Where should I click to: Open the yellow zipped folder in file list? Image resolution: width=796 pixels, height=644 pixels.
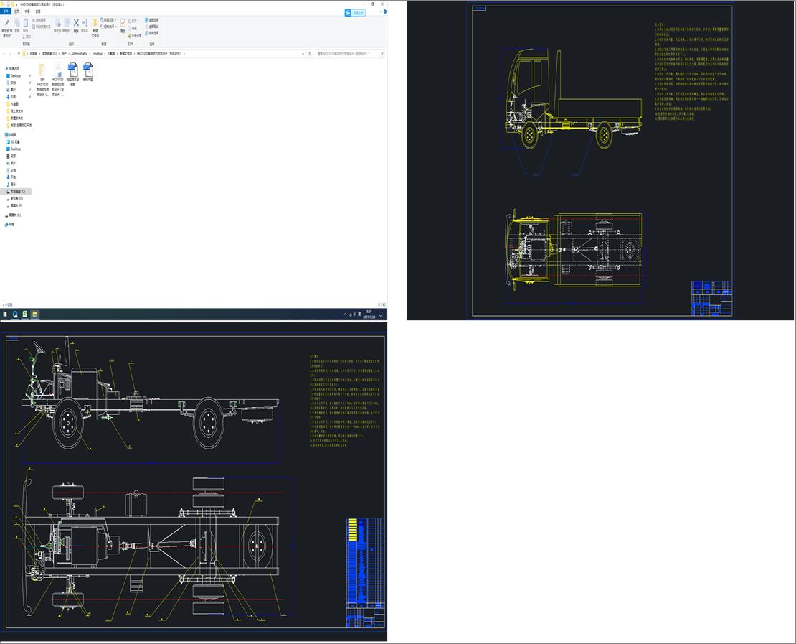point(42,70)
